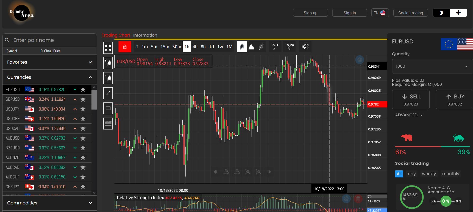Click the 0.9782 current price marker
Screen dimensions: 473x212
[x=377, y=104]
